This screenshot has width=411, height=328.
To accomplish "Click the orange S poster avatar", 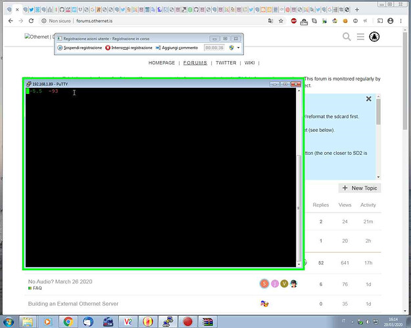I will pos(264,283).
